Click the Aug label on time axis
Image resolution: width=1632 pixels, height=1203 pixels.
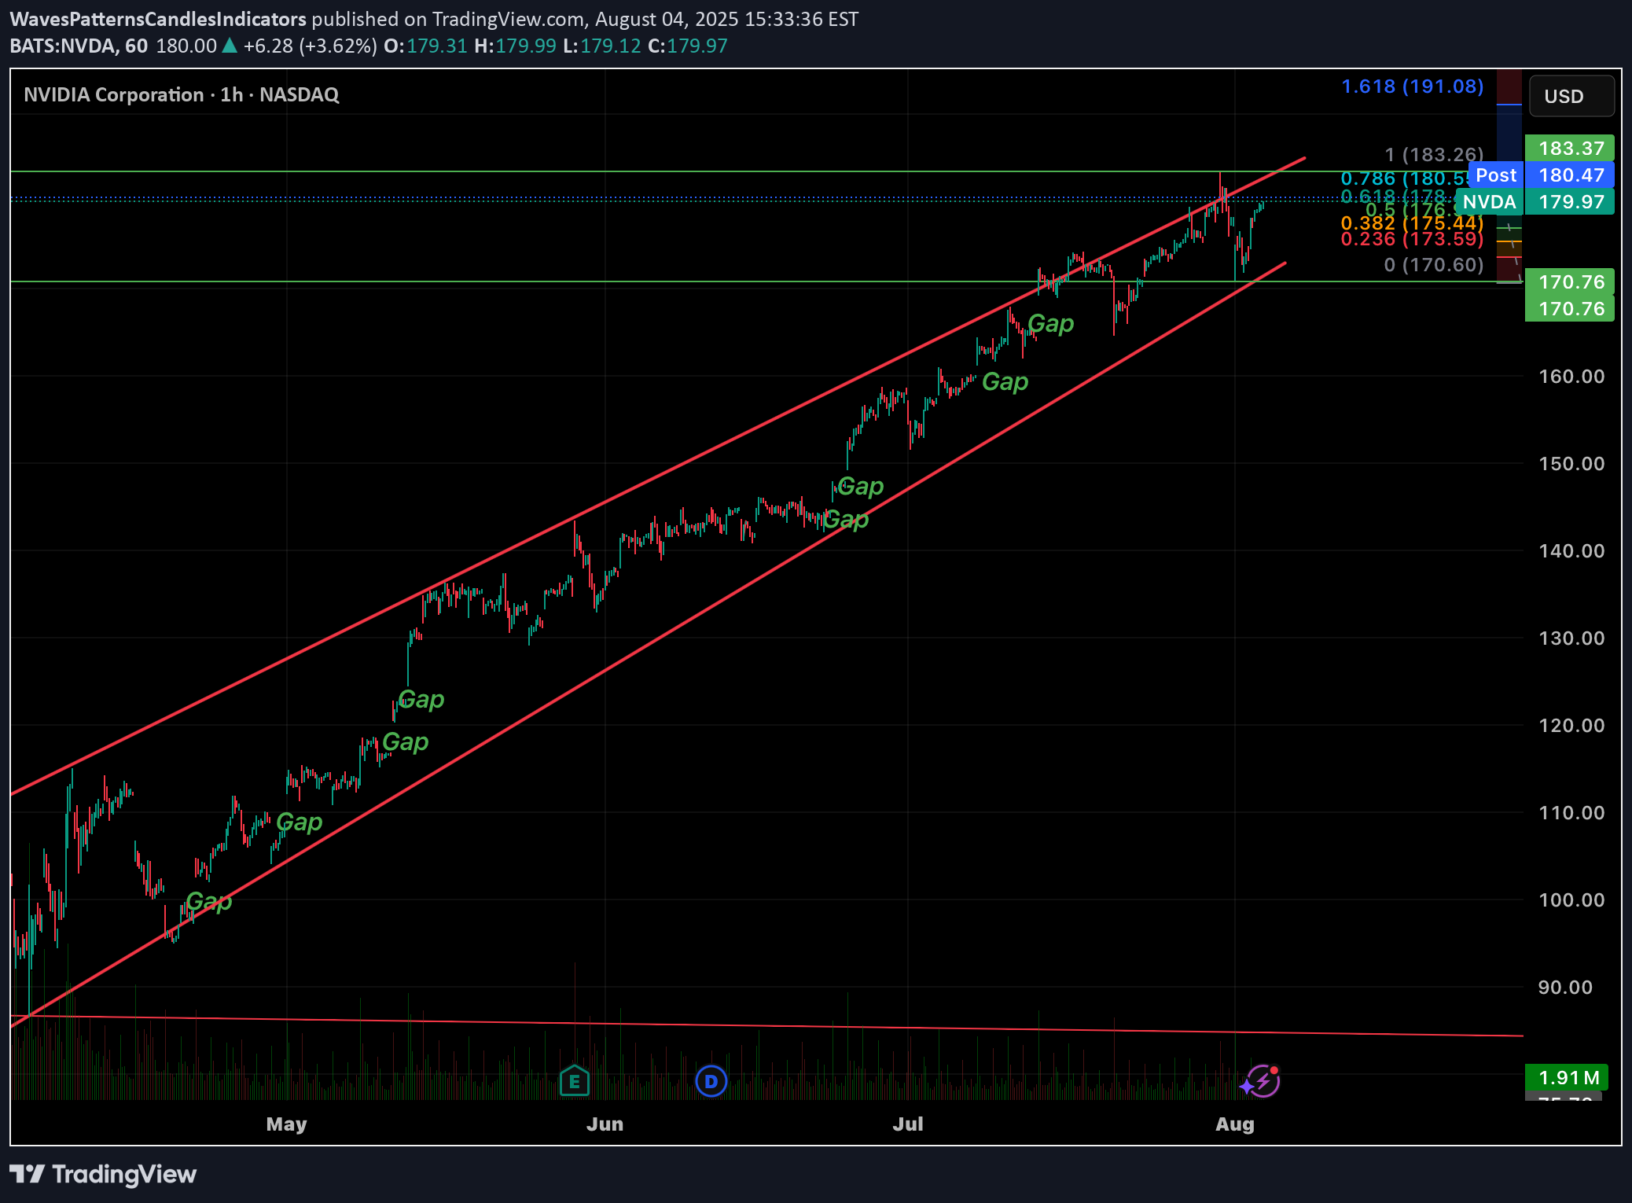[1235, 1124]
